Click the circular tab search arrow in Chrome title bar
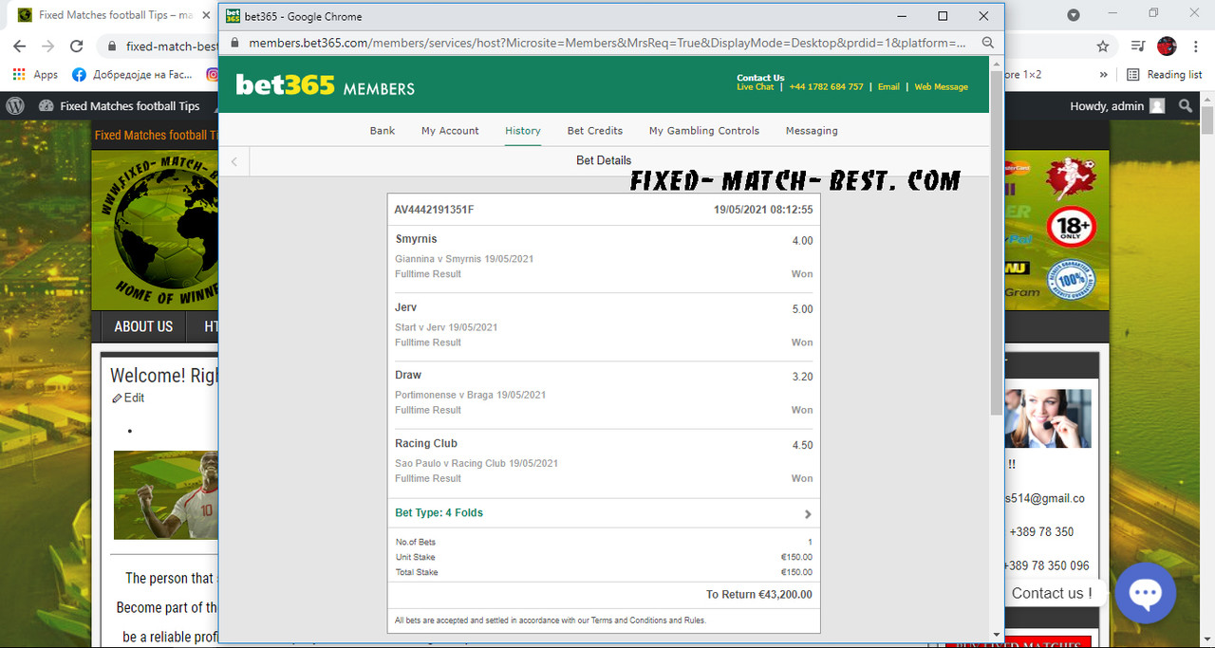This screenshot has height=648, width=1215. point(1074,15)
